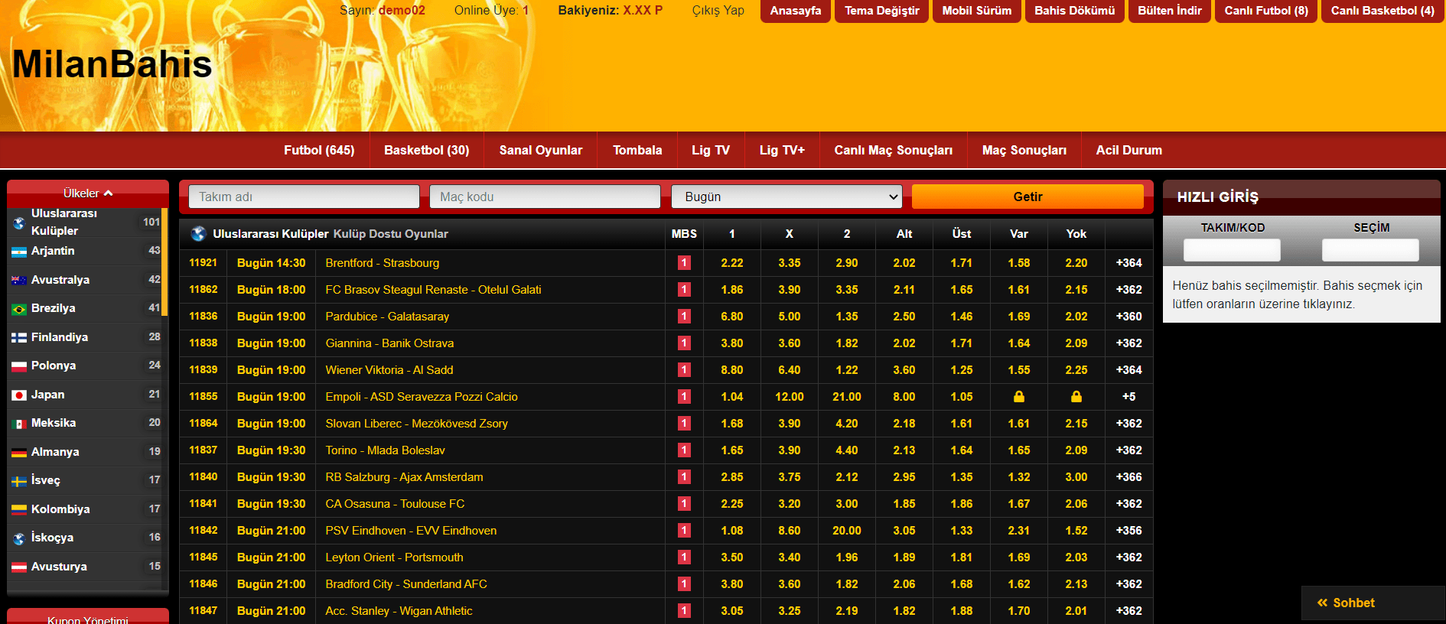Screen dimensions: 1446x624
Task: Expand +5 more bets for Empoli match
Action: (1128, 397)
